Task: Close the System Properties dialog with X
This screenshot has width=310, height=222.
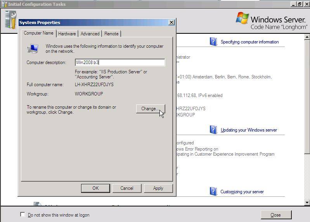Action: 171,23
